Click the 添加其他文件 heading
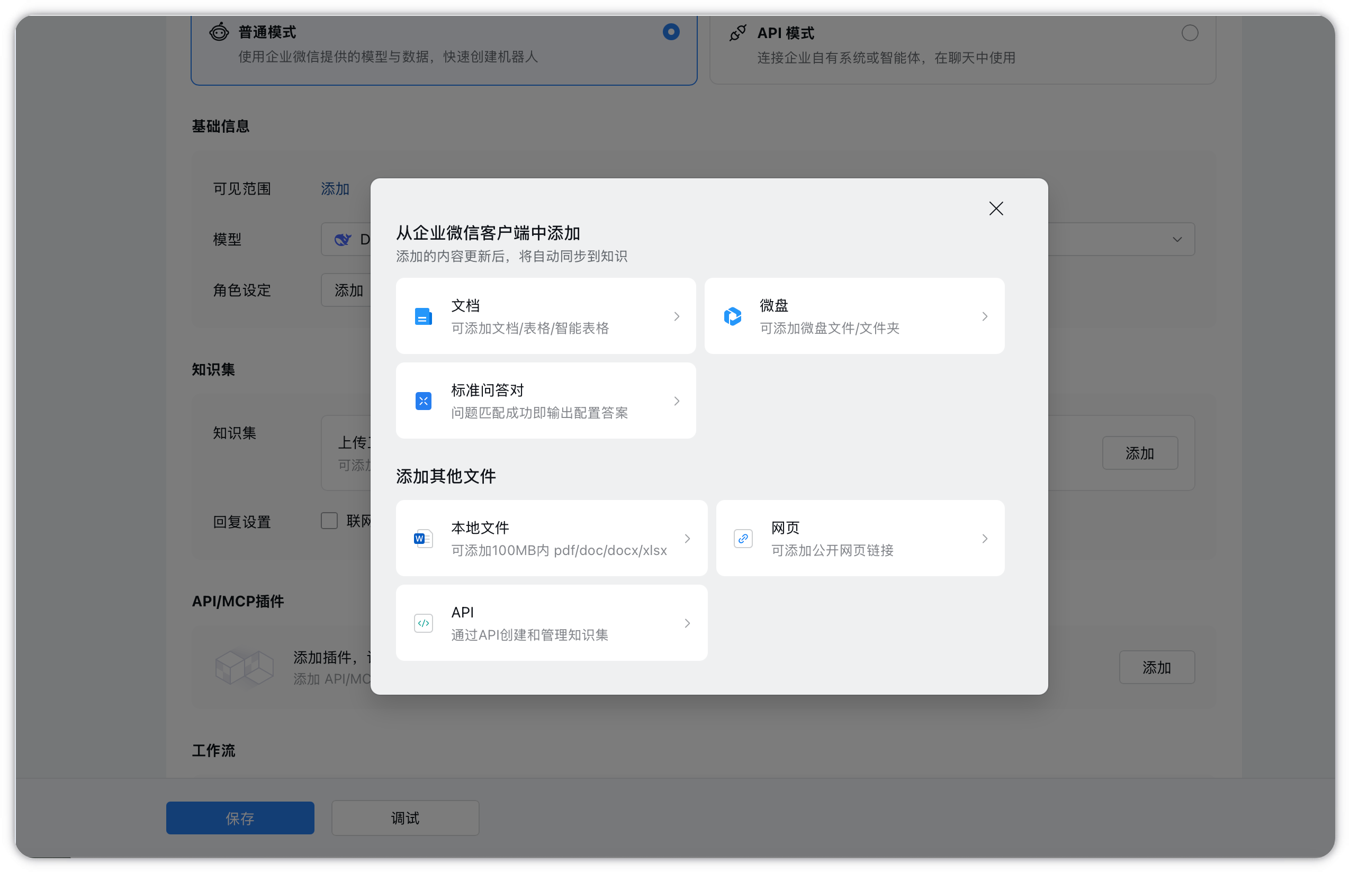Screen dimensions: 1350x873 [446, 476]
